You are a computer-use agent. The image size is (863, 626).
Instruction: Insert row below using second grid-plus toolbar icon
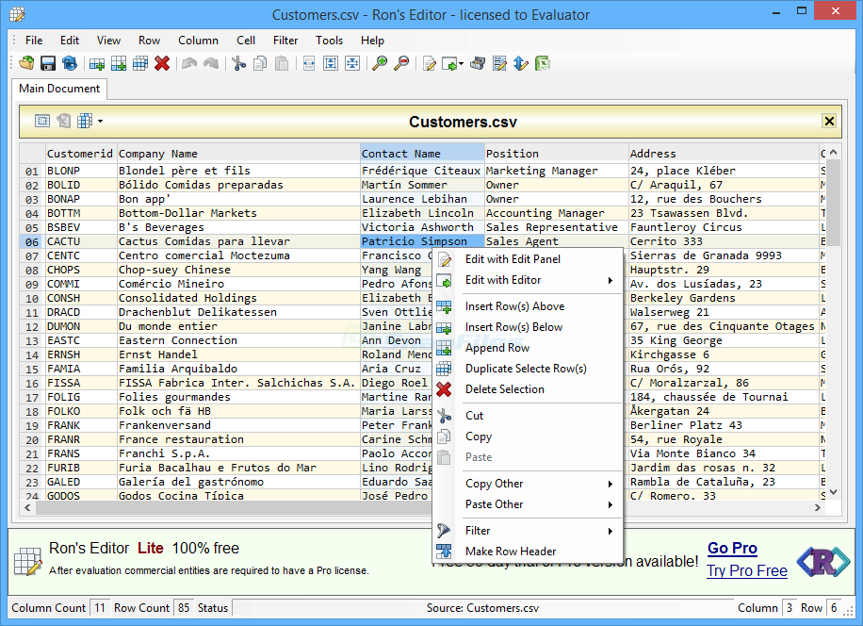(x=119, y=63)
